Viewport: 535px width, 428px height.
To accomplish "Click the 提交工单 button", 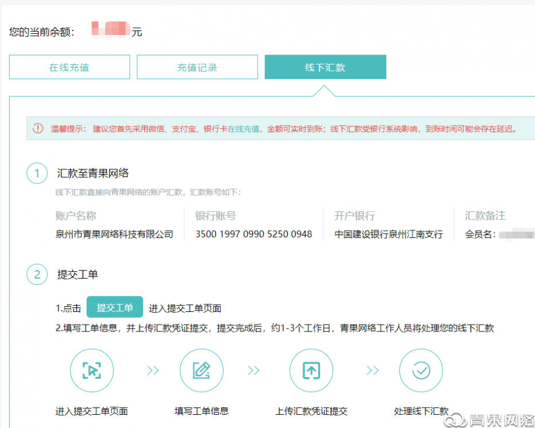I will click(x=115, y=307).
